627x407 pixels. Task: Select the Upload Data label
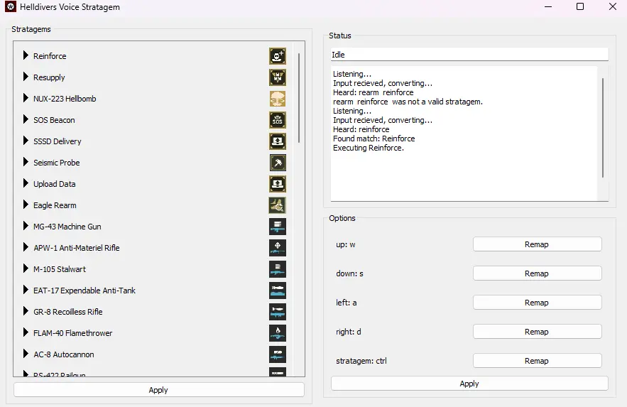coord(55,184)
